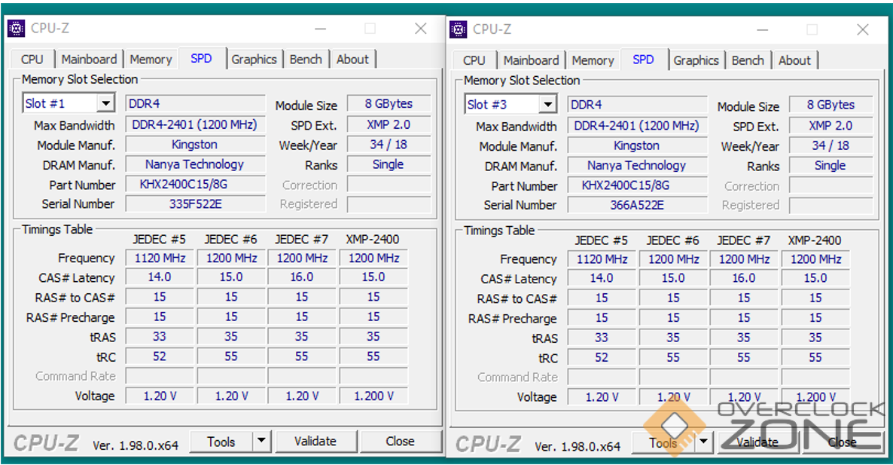Open the Memory tab in left window
Viewport: 893px width, 465px height.
151,60
